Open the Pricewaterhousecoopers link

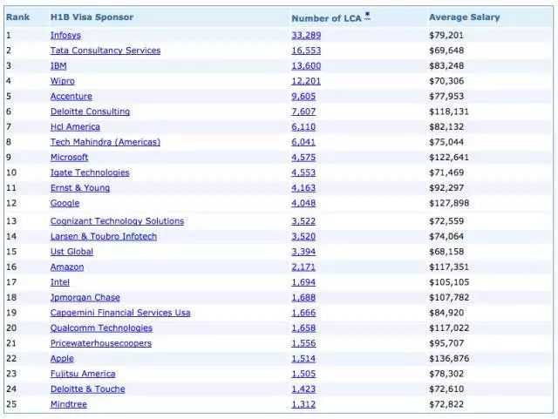pos(101,343)
